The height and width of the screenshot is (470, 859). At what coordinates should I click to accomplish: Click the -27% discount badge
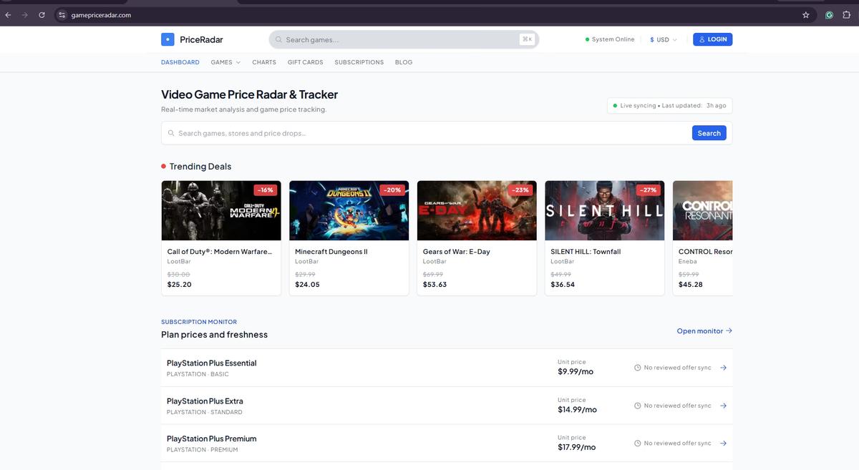(649, 190)
